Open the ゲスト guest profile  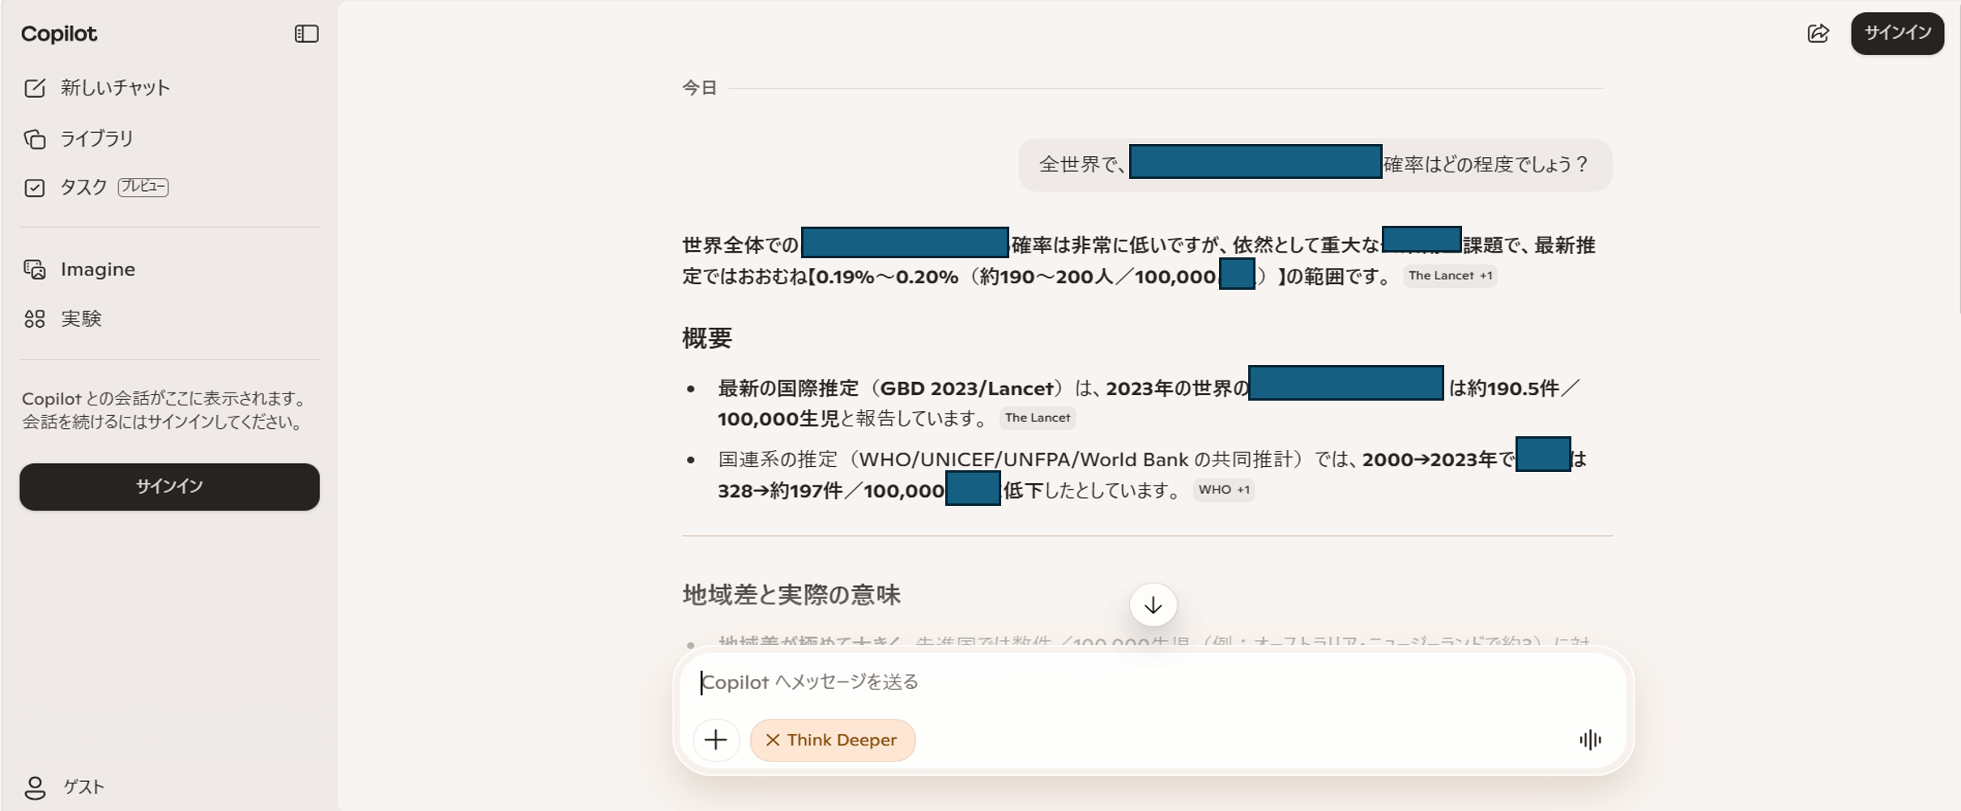point(65,787)
